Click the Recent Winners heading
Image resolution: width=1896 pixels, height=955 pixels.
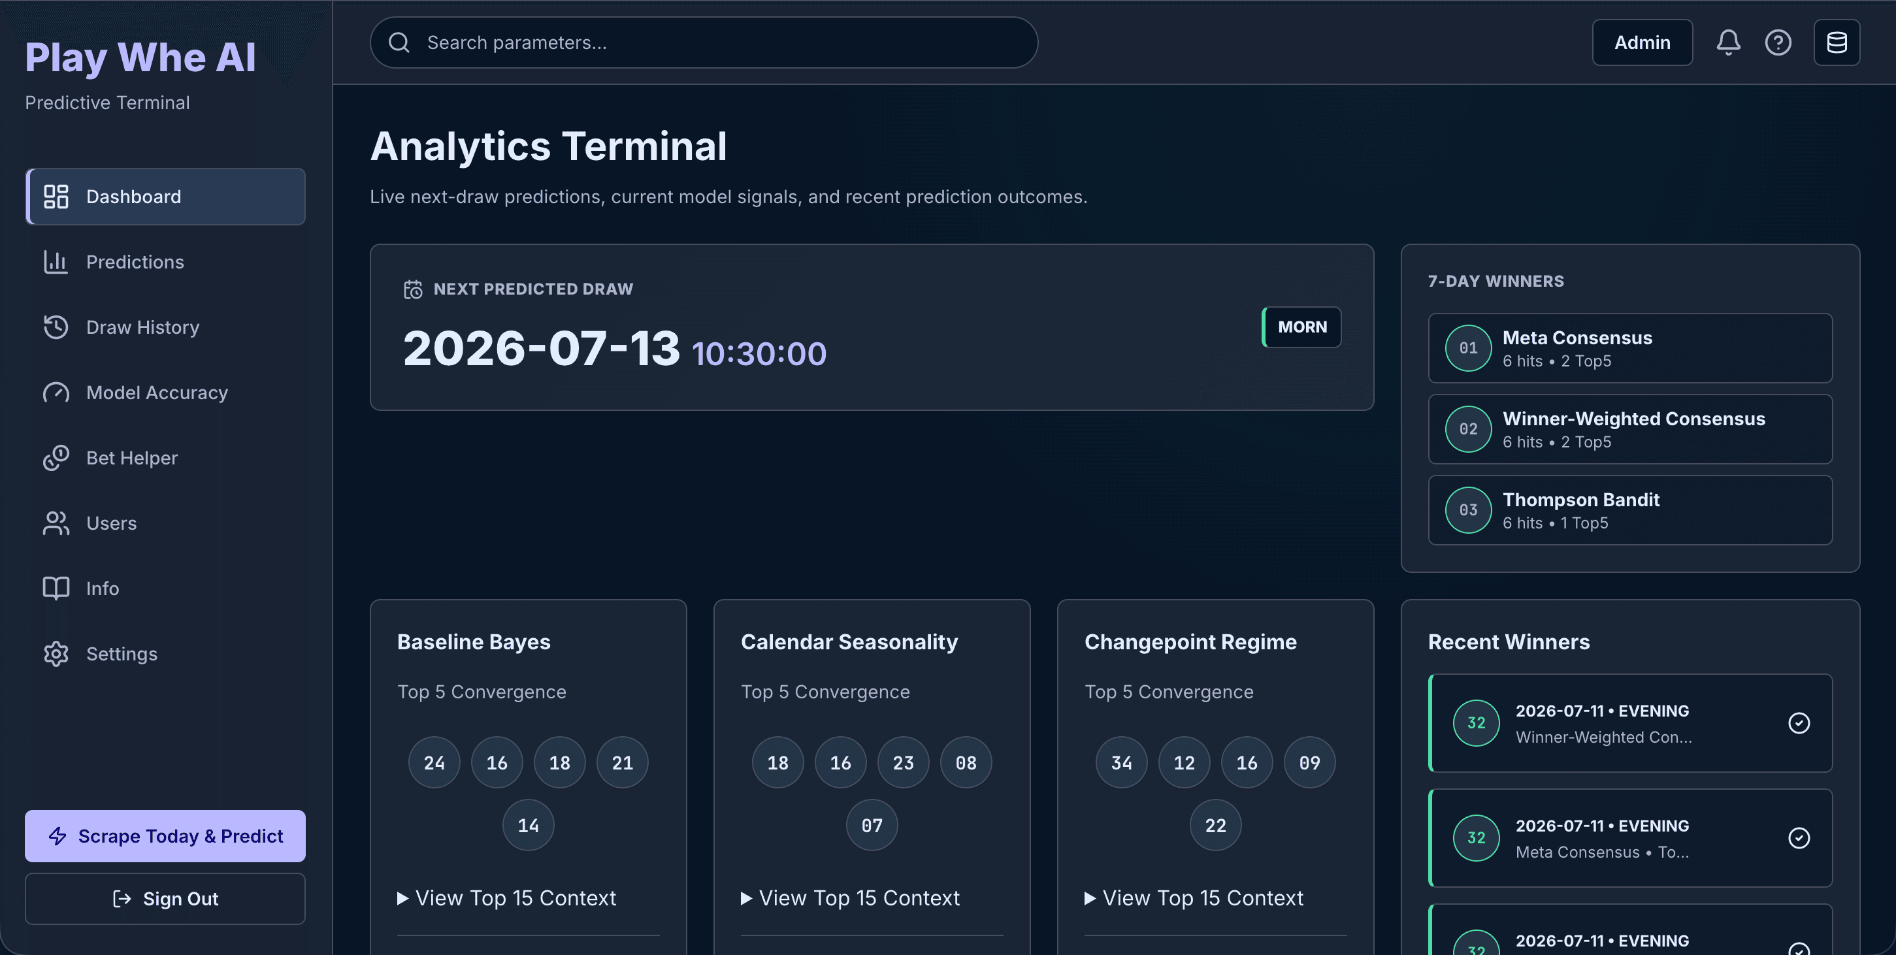click(1509, 642)
